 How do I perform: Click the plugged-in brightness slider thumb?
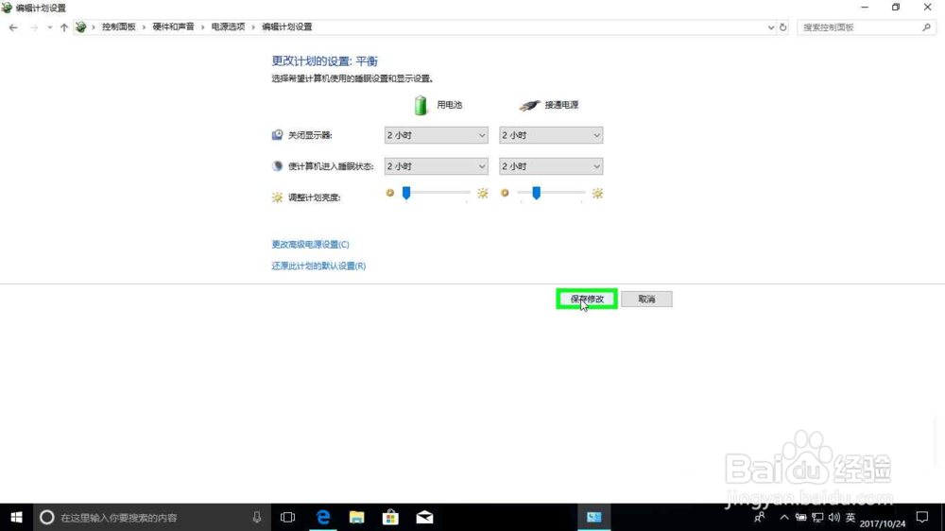[x=537, y=193]
